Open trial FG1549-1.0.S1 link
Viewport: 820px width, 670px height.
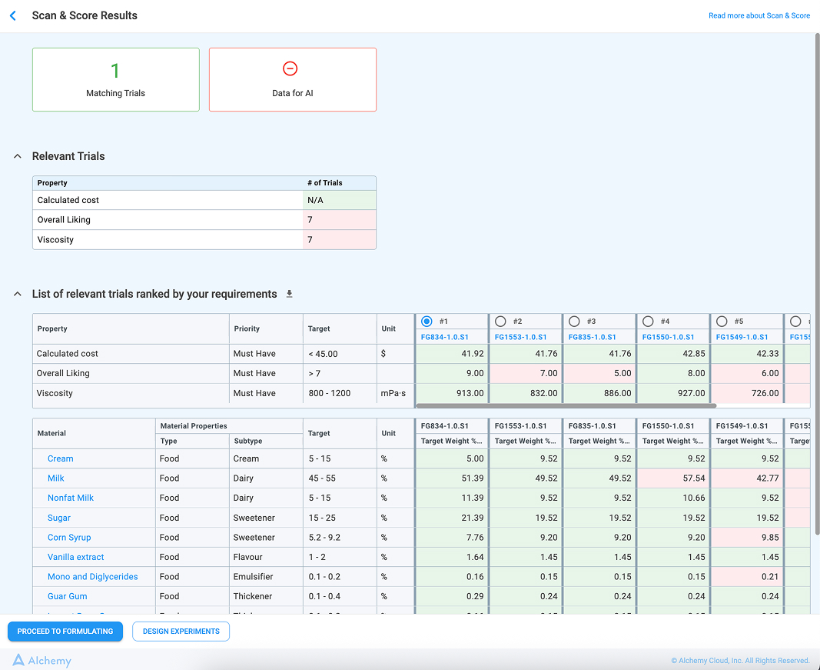click(x=742, y=337)
